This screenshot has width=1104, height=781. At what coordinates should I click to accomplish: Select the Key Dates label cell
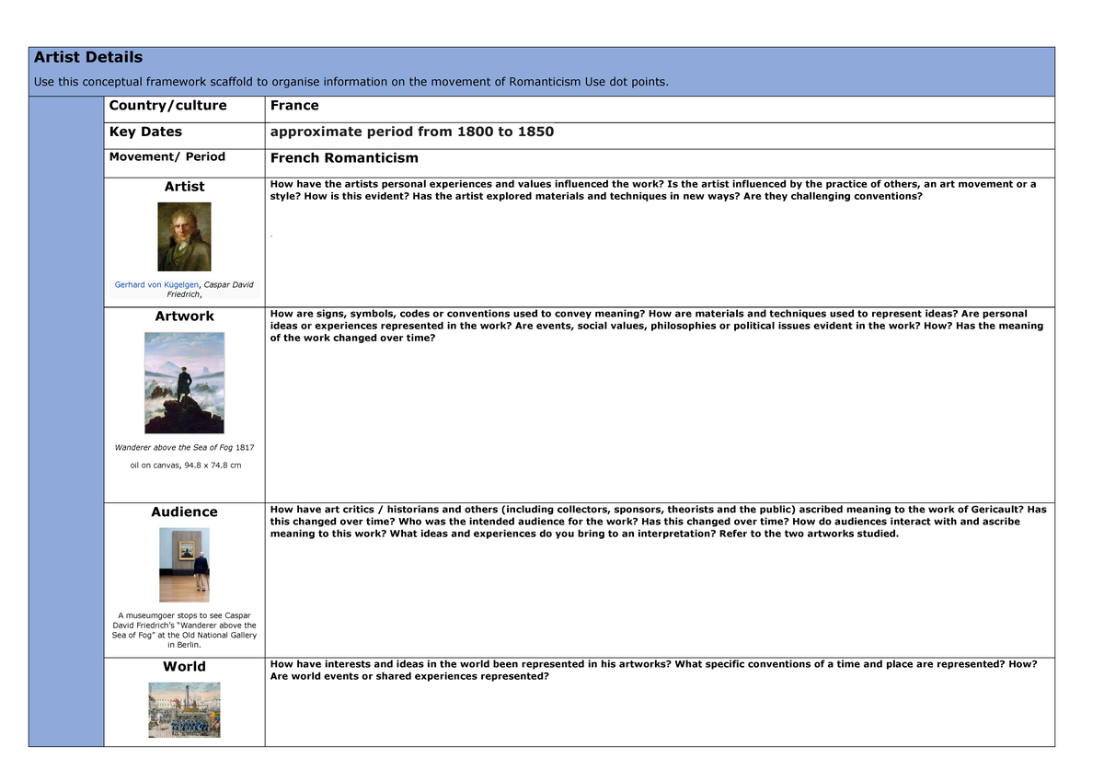[142, 132]
